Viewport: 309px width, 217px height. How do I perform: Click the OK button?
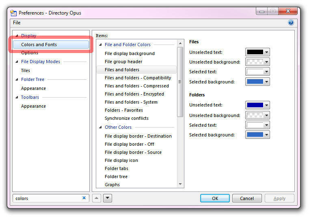pos(215,198)
